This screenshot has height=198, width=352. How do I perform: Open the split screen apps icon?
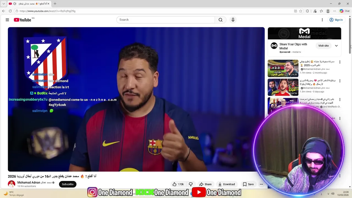click(x=295, y=11)
